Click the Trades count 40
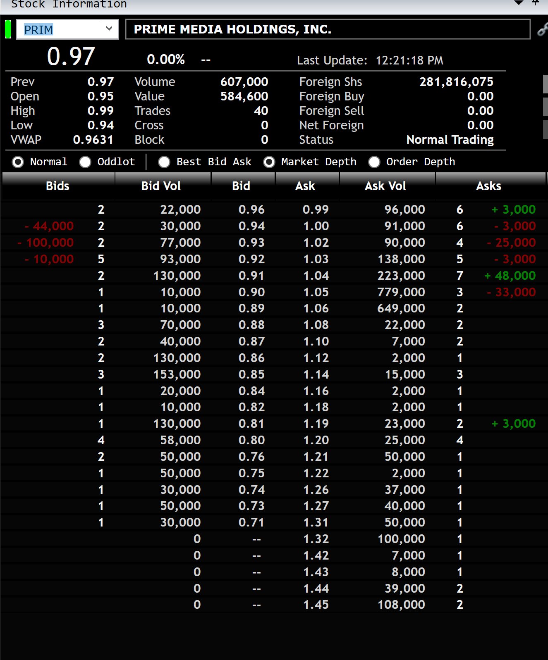The height and width of the screenshot is (660, 548). 261,111
